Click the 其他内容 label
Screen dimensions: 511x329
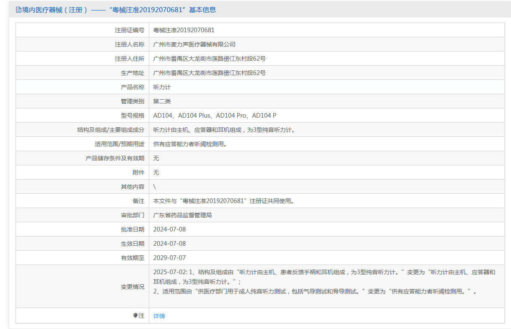(x=132, y=187)
